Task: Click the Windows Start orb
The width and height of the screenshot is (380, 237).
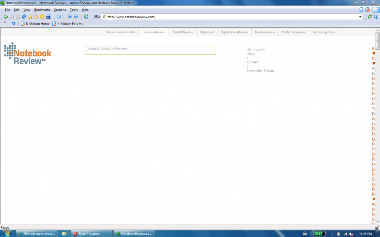Action: coord(7,234)
